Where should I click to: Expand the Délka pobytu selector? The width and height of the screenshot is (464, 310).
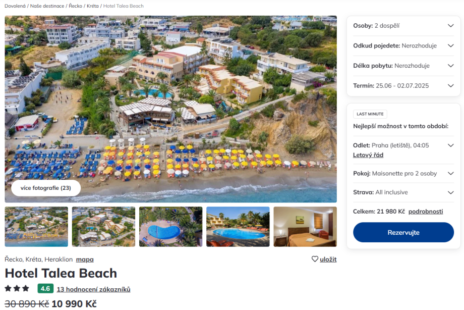(450, 66)
